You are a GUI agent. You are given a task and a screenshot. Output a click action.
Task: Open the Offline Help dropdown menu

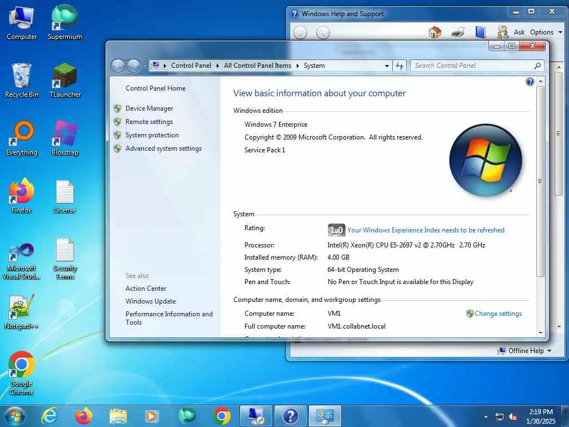pos(525,351)
